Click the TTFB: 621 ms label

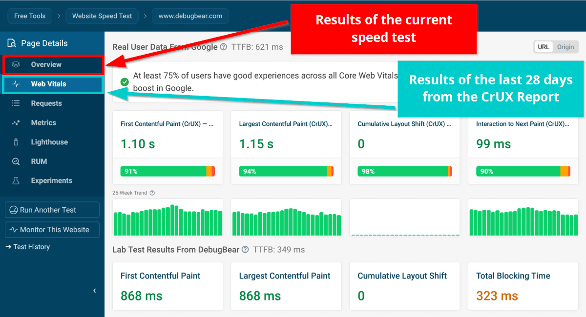(x=257, y=47)
